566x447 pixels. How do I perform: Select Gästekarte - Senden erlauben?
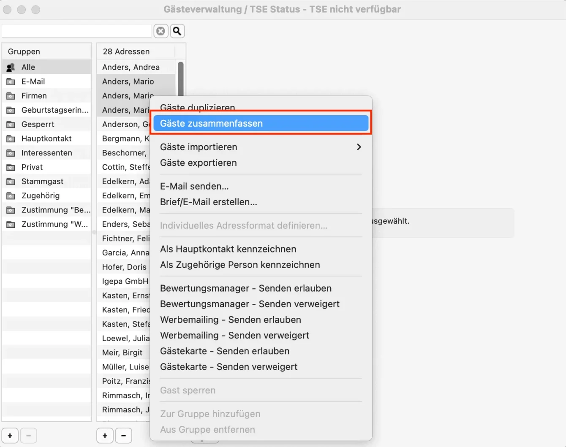261,351
